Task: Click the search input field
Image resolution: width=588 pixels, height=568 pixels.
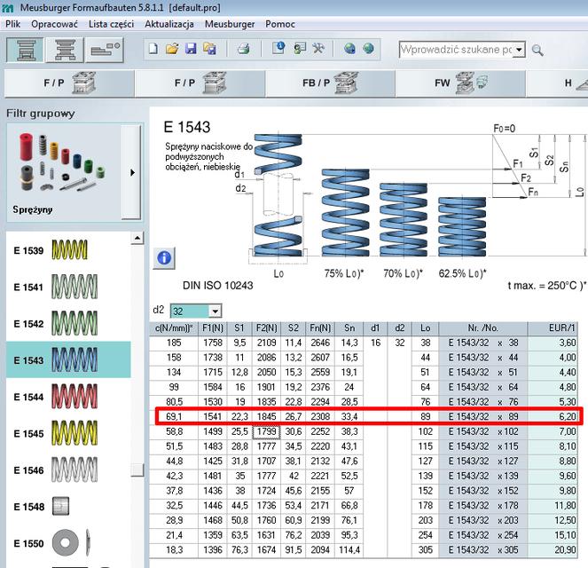Action: 456,50
